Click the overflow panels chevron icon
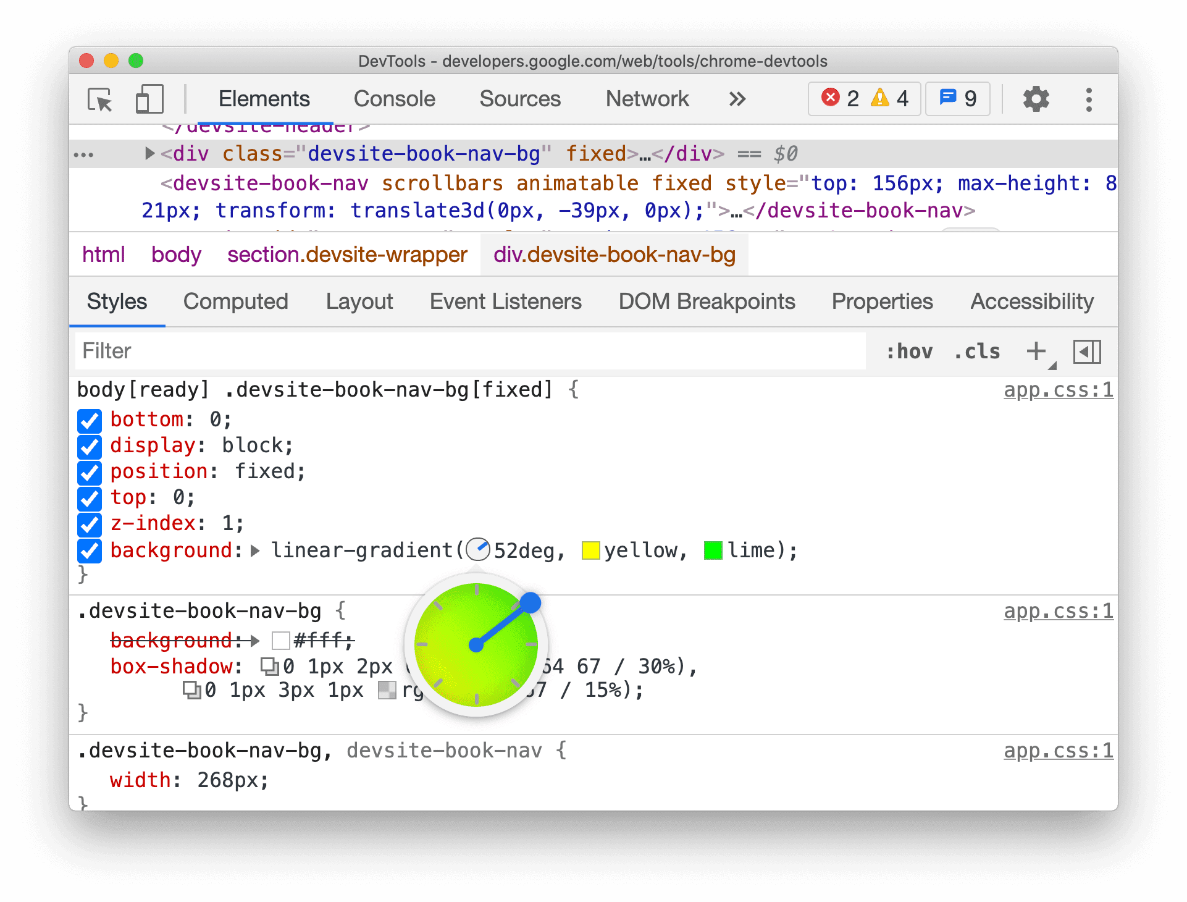 [738, 98]
